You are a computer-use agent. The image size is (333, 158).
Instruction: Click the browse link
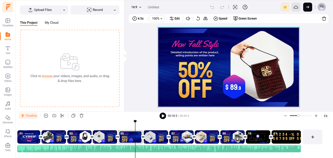47,76
